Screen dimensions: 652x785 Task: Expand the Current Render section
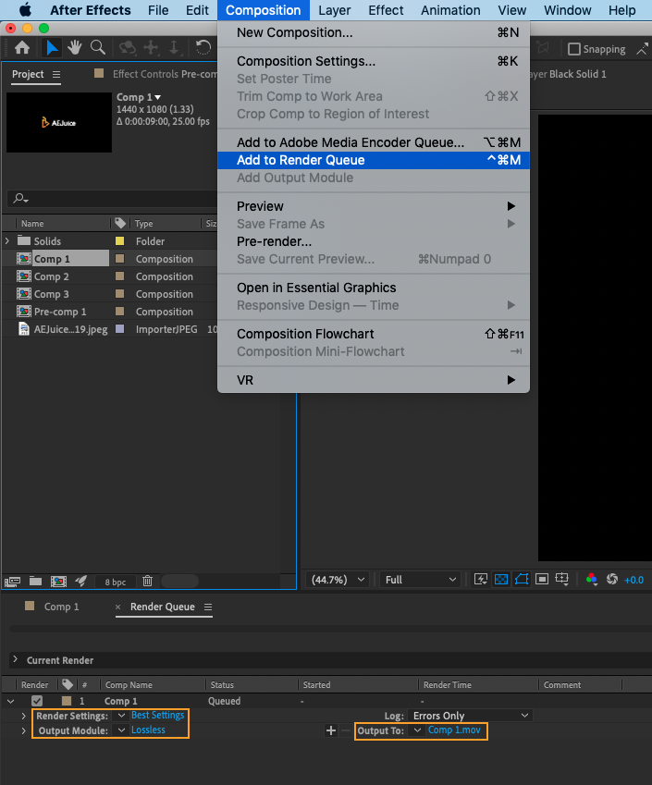[15, 659]
